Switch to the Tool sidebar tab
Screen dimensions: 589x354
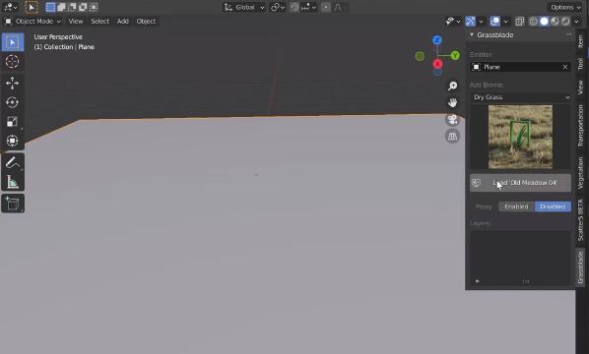click(x=580, y=64)
